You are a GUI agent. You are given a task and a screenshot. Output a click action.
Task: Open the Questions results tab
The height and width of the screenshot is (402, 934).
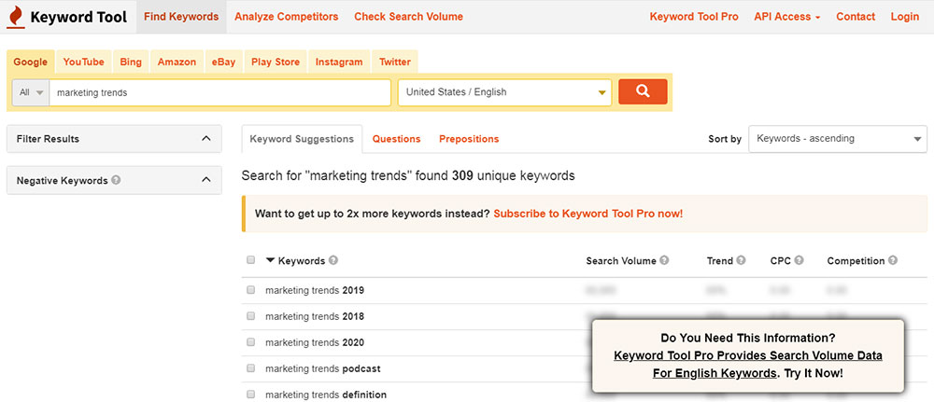tap(397, 139)
